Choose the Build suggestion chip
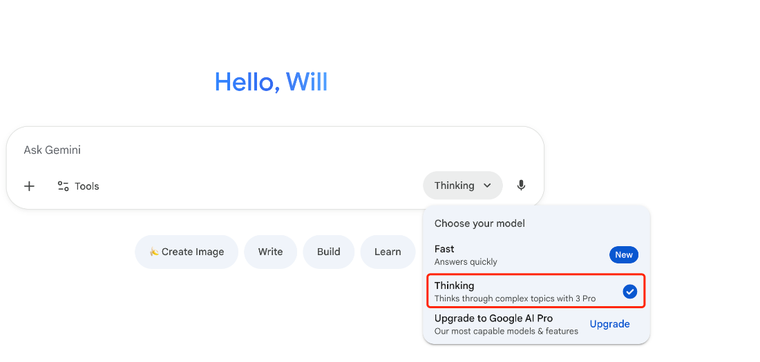The image size is (760, 362). (328, 252)
